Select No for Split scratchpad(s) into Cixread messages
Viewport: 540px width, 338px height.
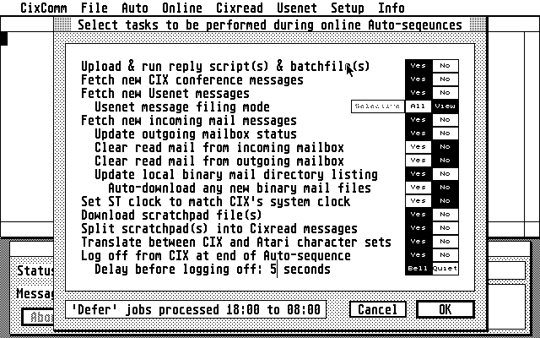tap(445, 228)
